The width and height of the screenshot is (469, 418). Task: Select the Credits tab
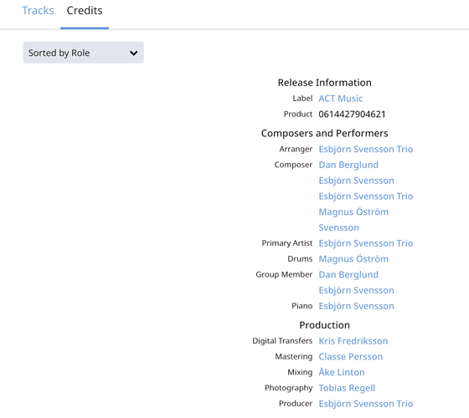[x=85, y=10]
